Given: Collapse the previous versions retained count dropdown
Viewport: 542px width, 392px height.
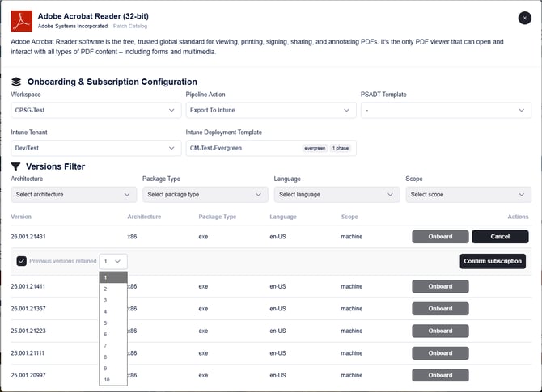Looking at the screenshot, I should [113, 261].
